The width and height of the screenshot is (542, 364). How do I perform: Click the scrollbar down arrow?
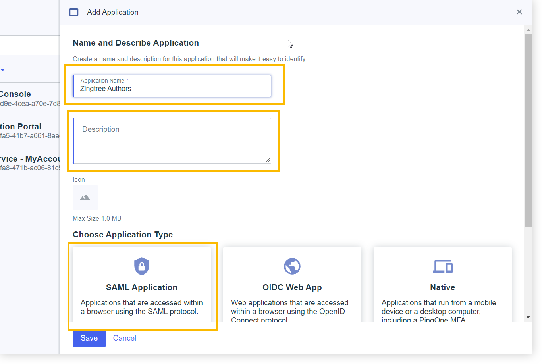click(x=528, y=317)
